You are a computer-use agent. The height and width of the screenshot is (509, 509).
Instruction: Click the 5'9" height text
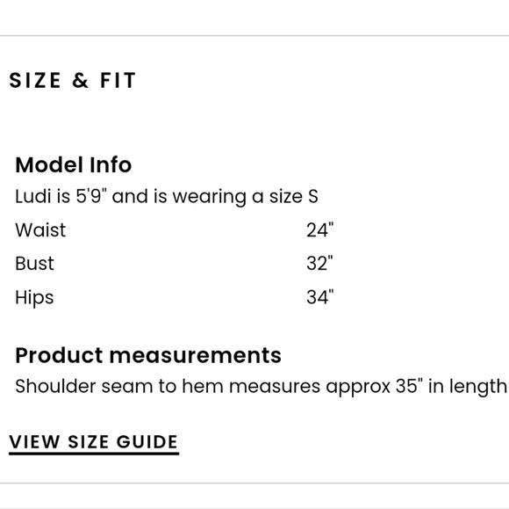click(x=91, y=196)
